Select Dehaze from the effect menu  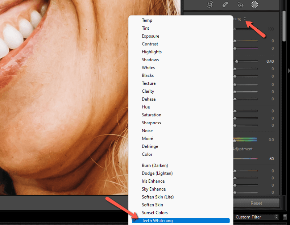(149, 99)
